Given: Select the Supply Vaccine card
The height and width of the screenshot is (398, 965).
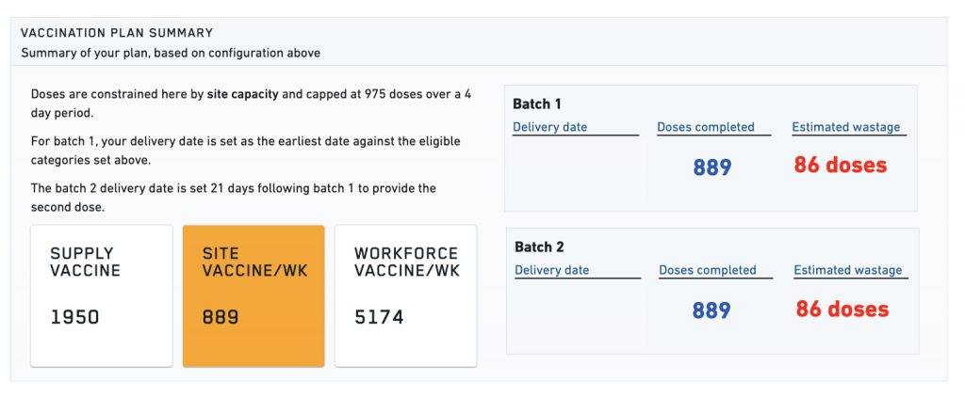Looking at the screenshot, I should pyautogui.click(x=102, y=295).
